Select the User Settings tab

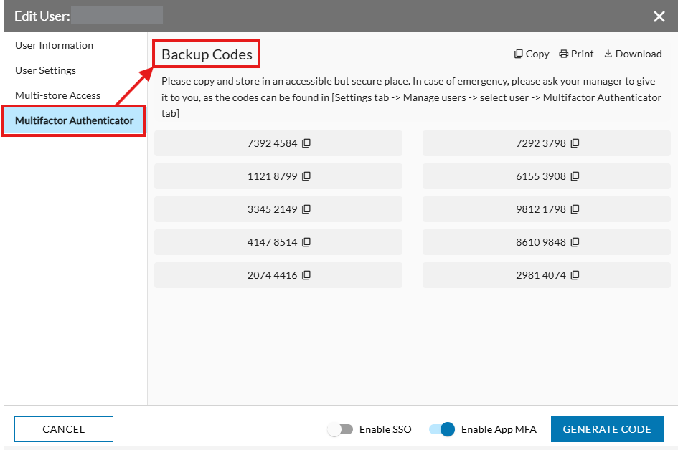pyautogui.click(x=45, y=70)
